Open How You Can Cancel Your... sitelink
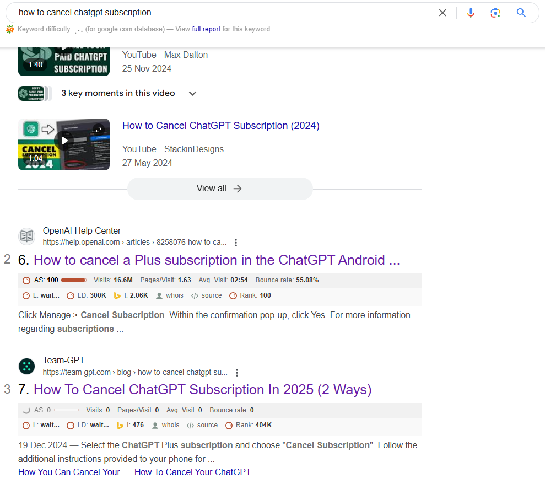 [x=72, y=472]
